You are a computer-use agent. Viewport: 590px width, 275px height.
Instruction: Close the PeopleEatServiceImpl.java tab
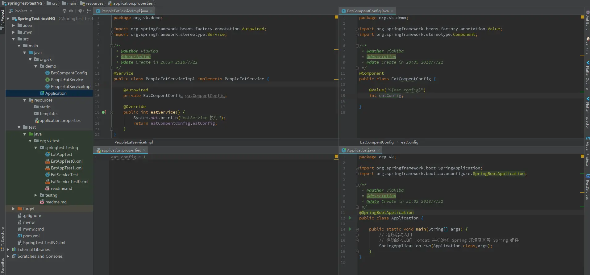(152, 11)
